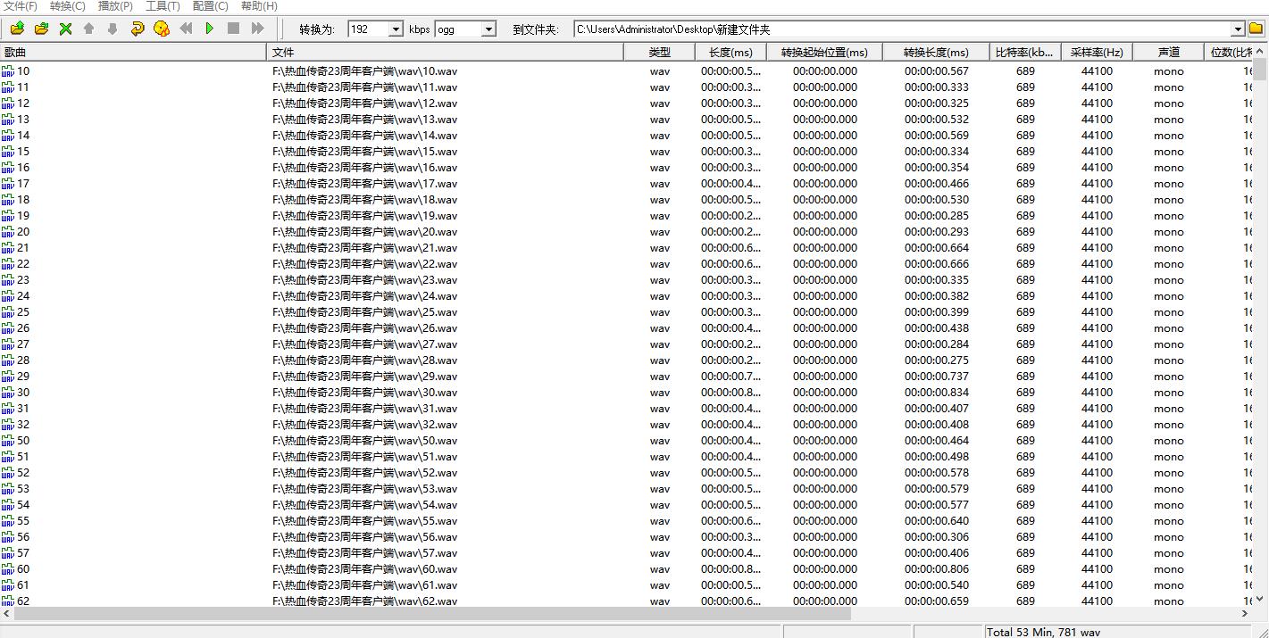Image resolution: width=1269 pixels, height=638 pixels.
Task: Click the CD burn disc icon
Action: (x=162, y=29)
